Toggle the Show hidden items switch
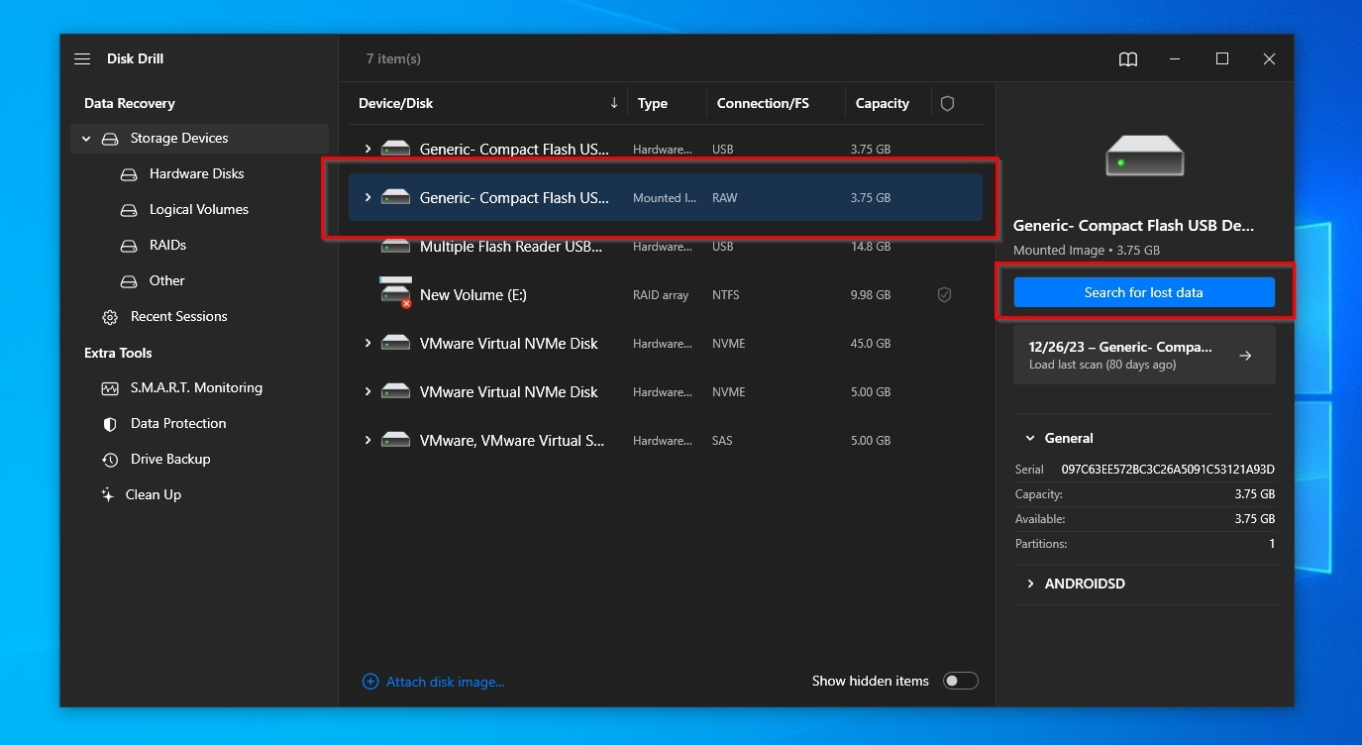 960,681
